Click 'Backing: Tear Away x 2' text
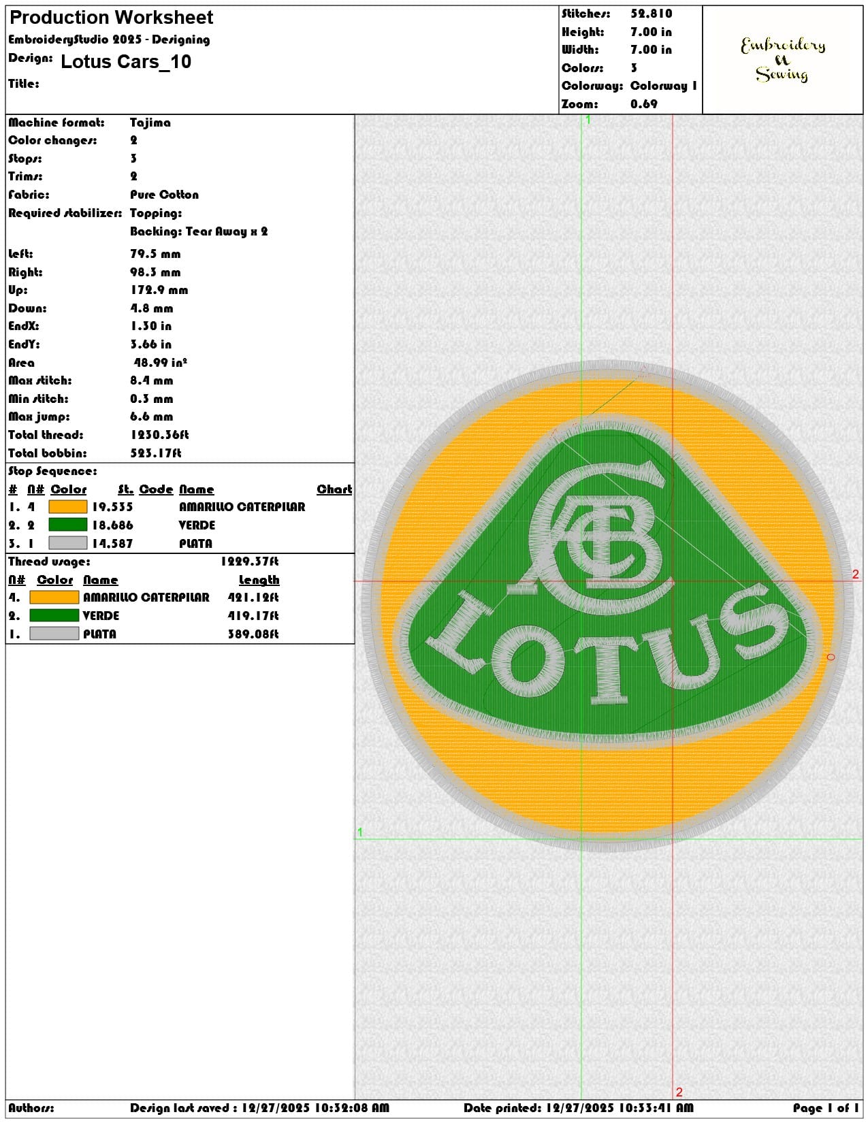 [199, 231]
